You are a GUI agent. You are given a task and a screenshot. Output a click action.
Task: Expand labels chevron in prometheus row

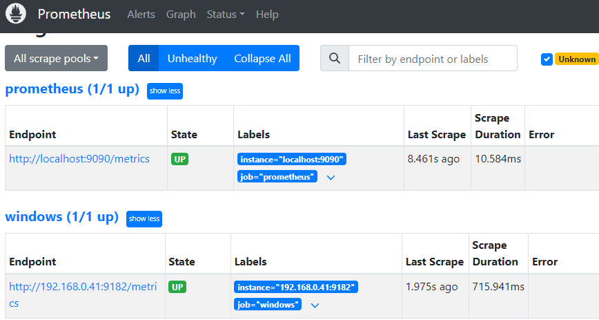[x=331, y=178]
